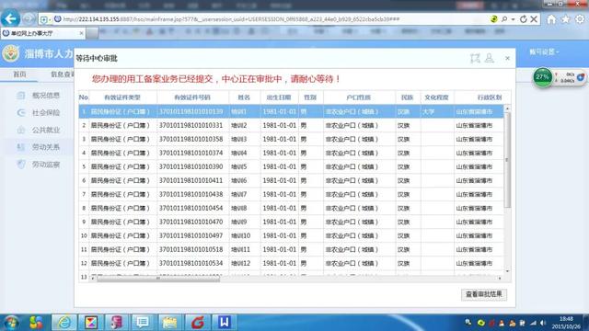Open the chat bubble taskbar icon

(143, 323)
